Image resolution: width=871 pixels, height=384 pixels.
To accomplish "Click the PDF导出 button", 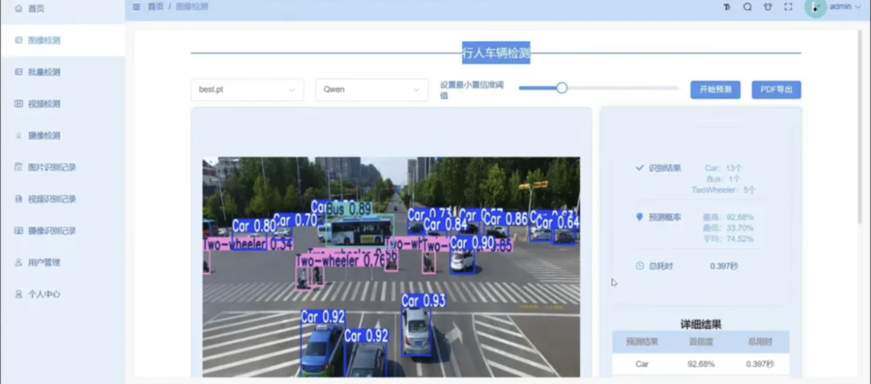I will click(777, 90).
